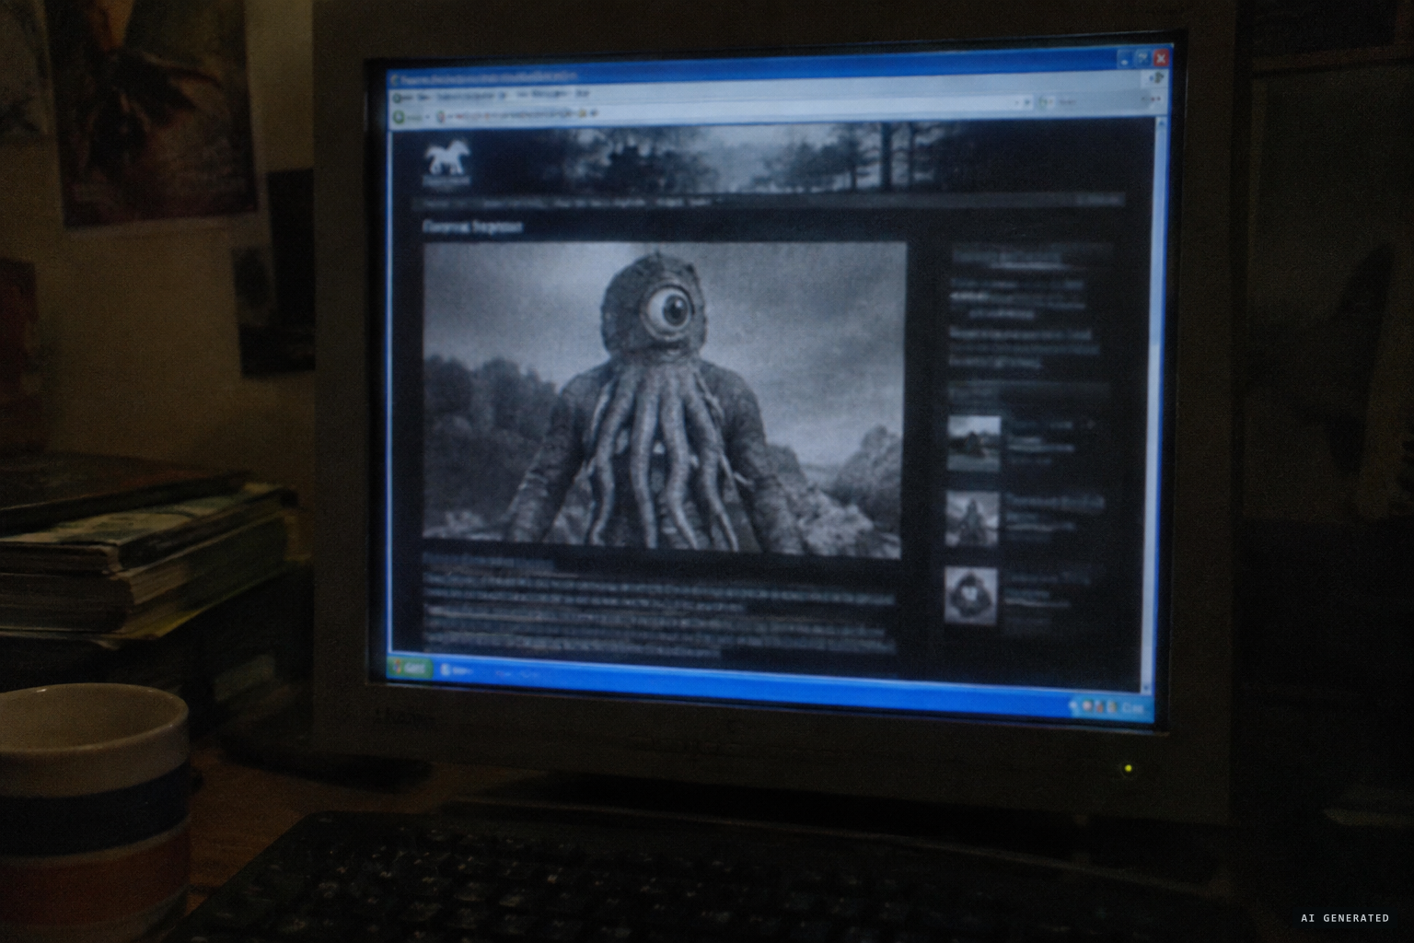Click the page's vertical scrollbar up arrow
The image size is (1414, 943).
point(1162,123)
